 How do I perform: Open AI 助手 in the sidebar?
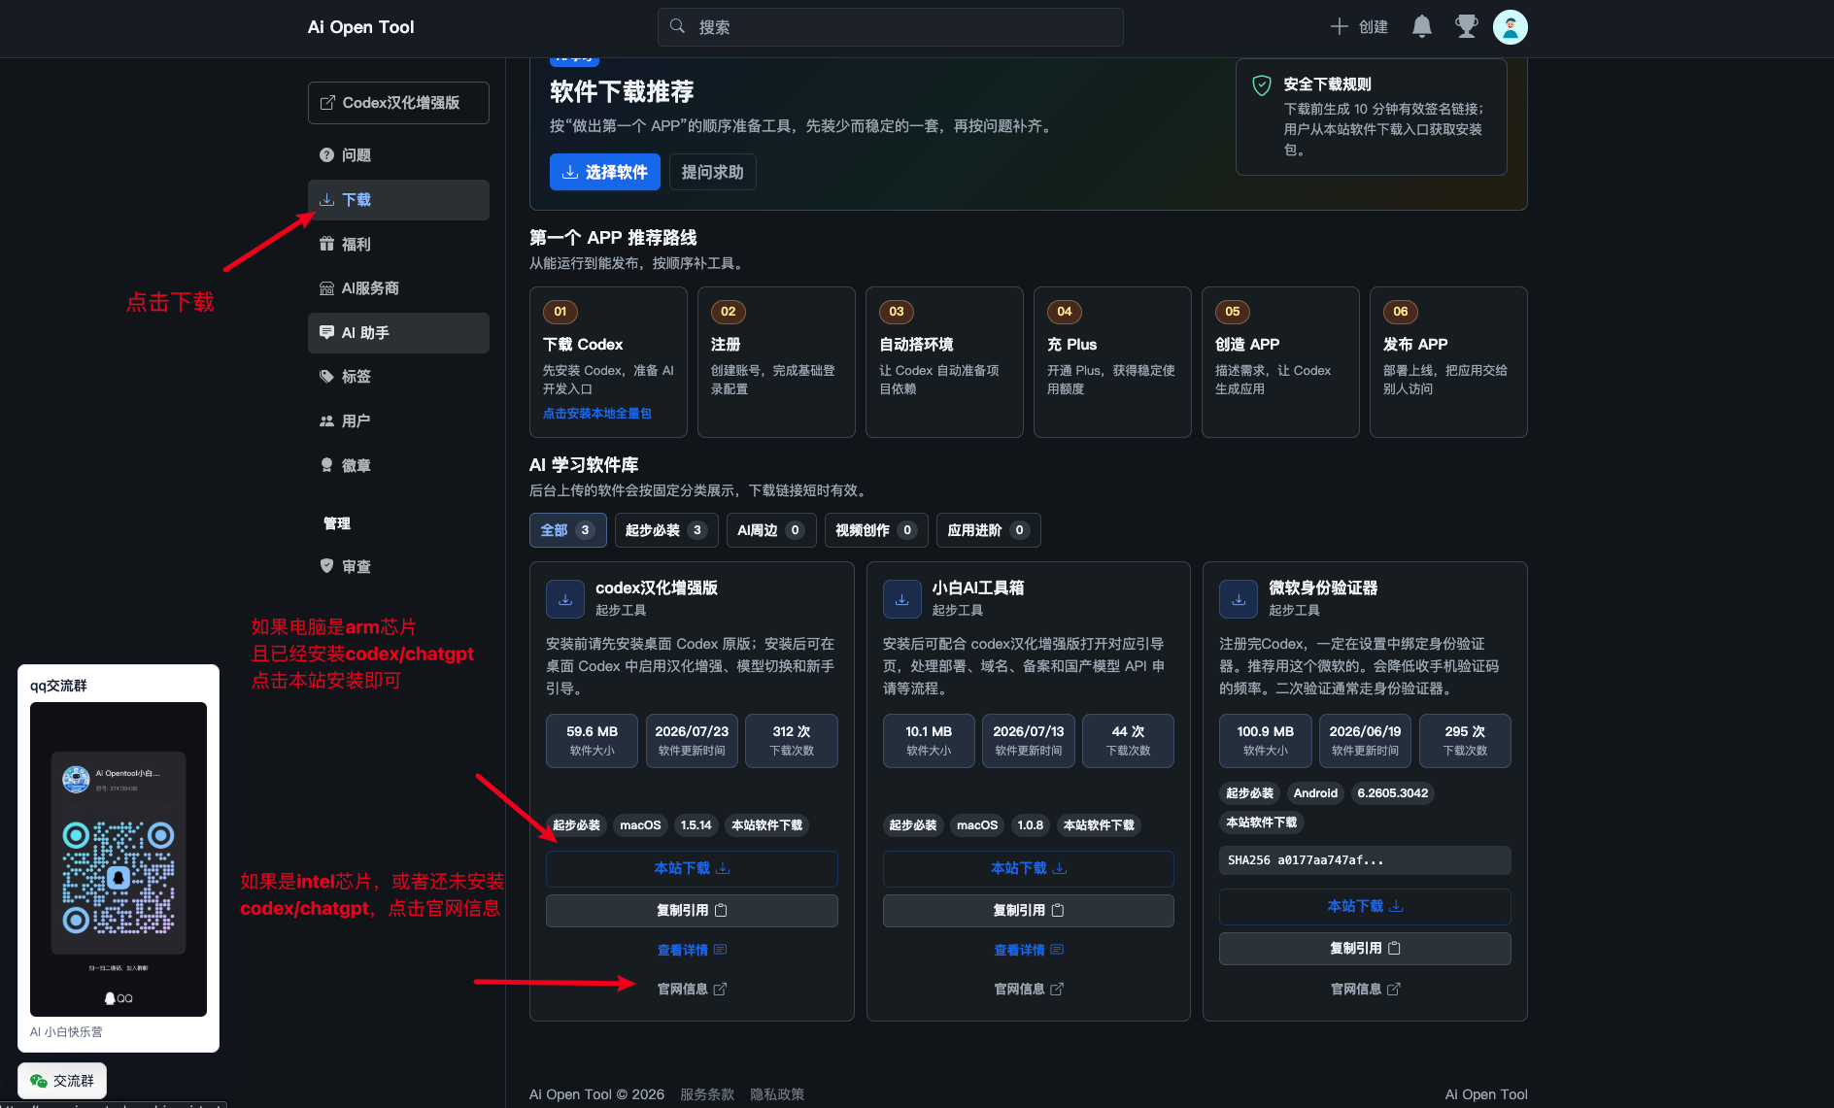click(398, 333)
